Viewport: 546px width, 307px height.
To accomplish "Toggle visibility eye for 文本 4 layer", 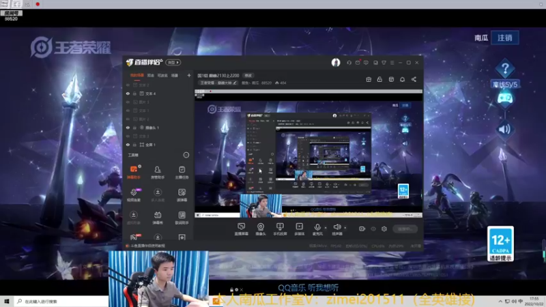I will pyautogui.click(x=128, y=93).
